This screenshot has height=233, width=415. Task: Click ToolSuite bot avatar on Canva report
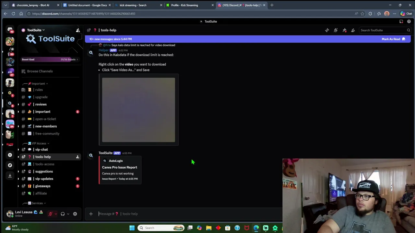[x=91, y=155]
